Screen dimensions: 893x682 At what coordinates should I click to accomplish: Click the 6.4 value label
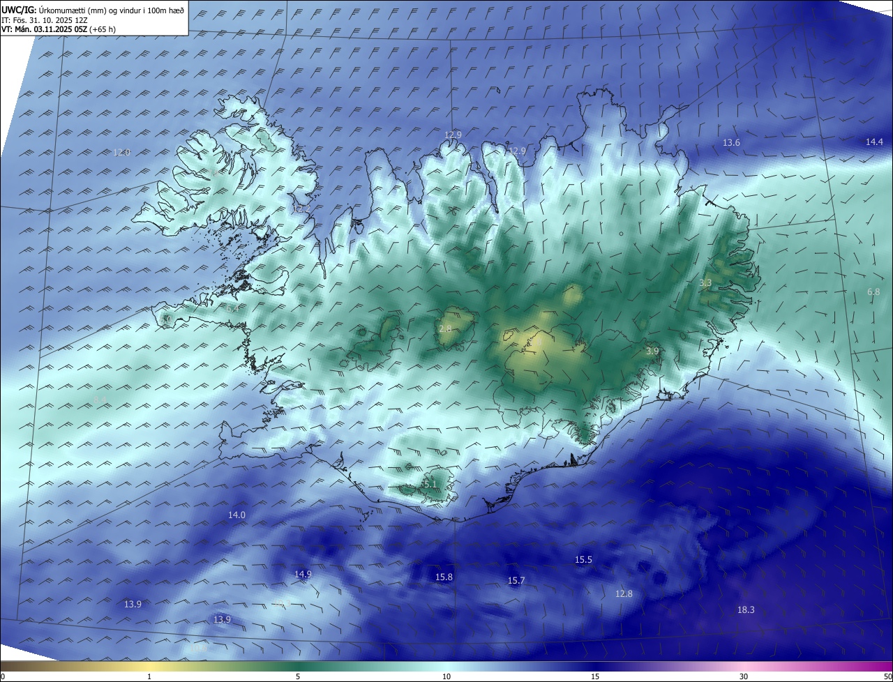click(232, 308)
